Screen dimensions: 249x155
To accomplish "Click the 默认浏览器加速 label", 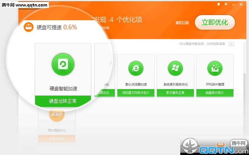I will 136,85.
